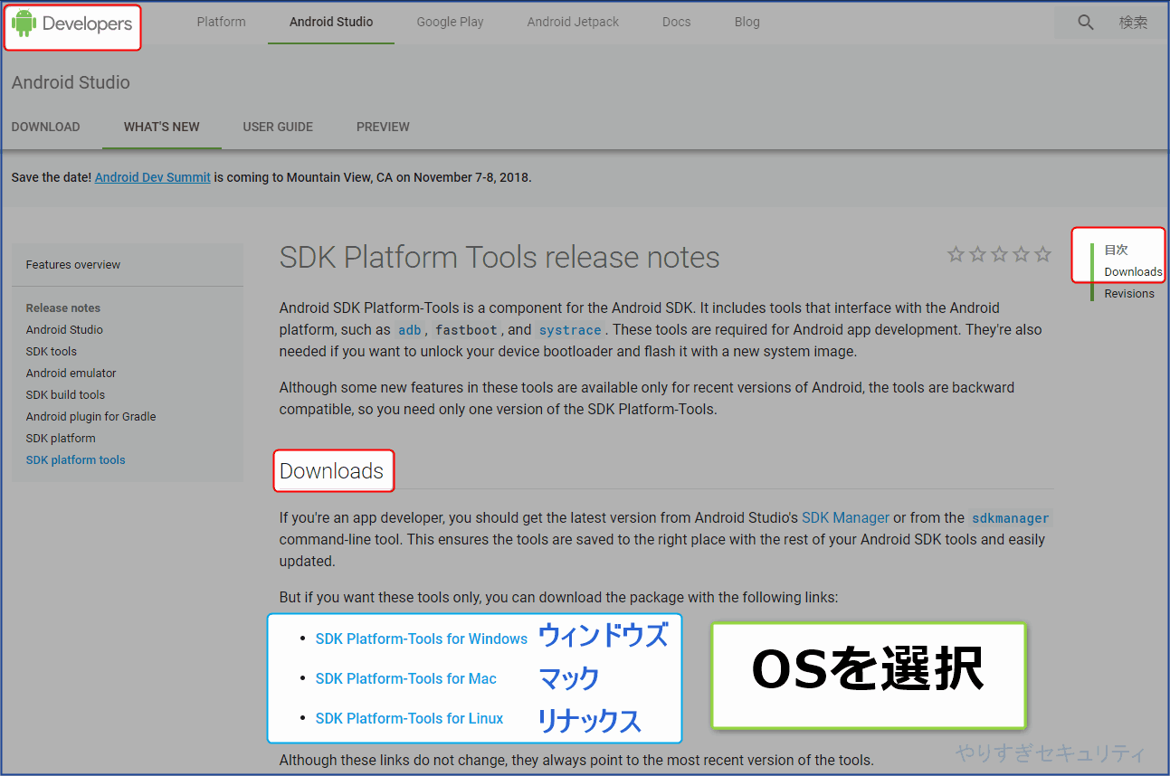Screen dimensions: 1170x776
Task: Open SDK platform sidebar link
Action: click(61, 439)
